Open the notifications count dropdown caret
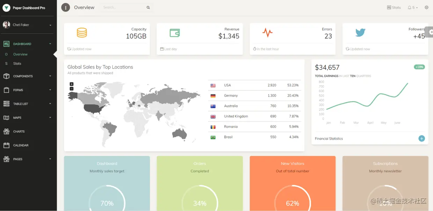This screenshot has height=211, width=433. 417,8
